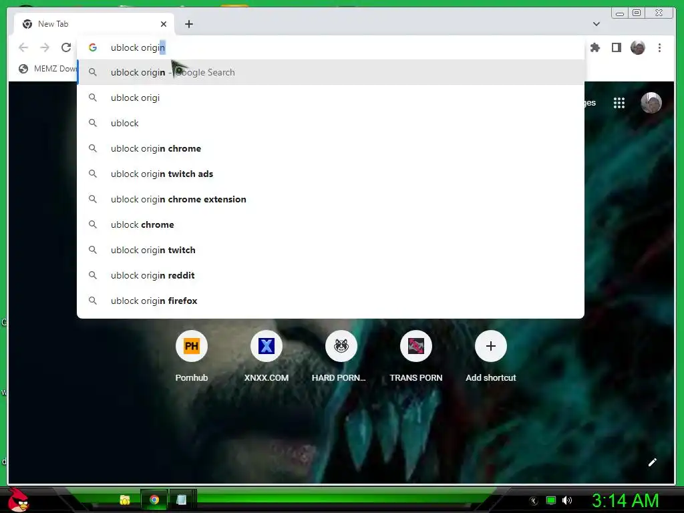Select the 'ublock' suggestion
This screenshot has width=684, height=513.
(331, 123)
